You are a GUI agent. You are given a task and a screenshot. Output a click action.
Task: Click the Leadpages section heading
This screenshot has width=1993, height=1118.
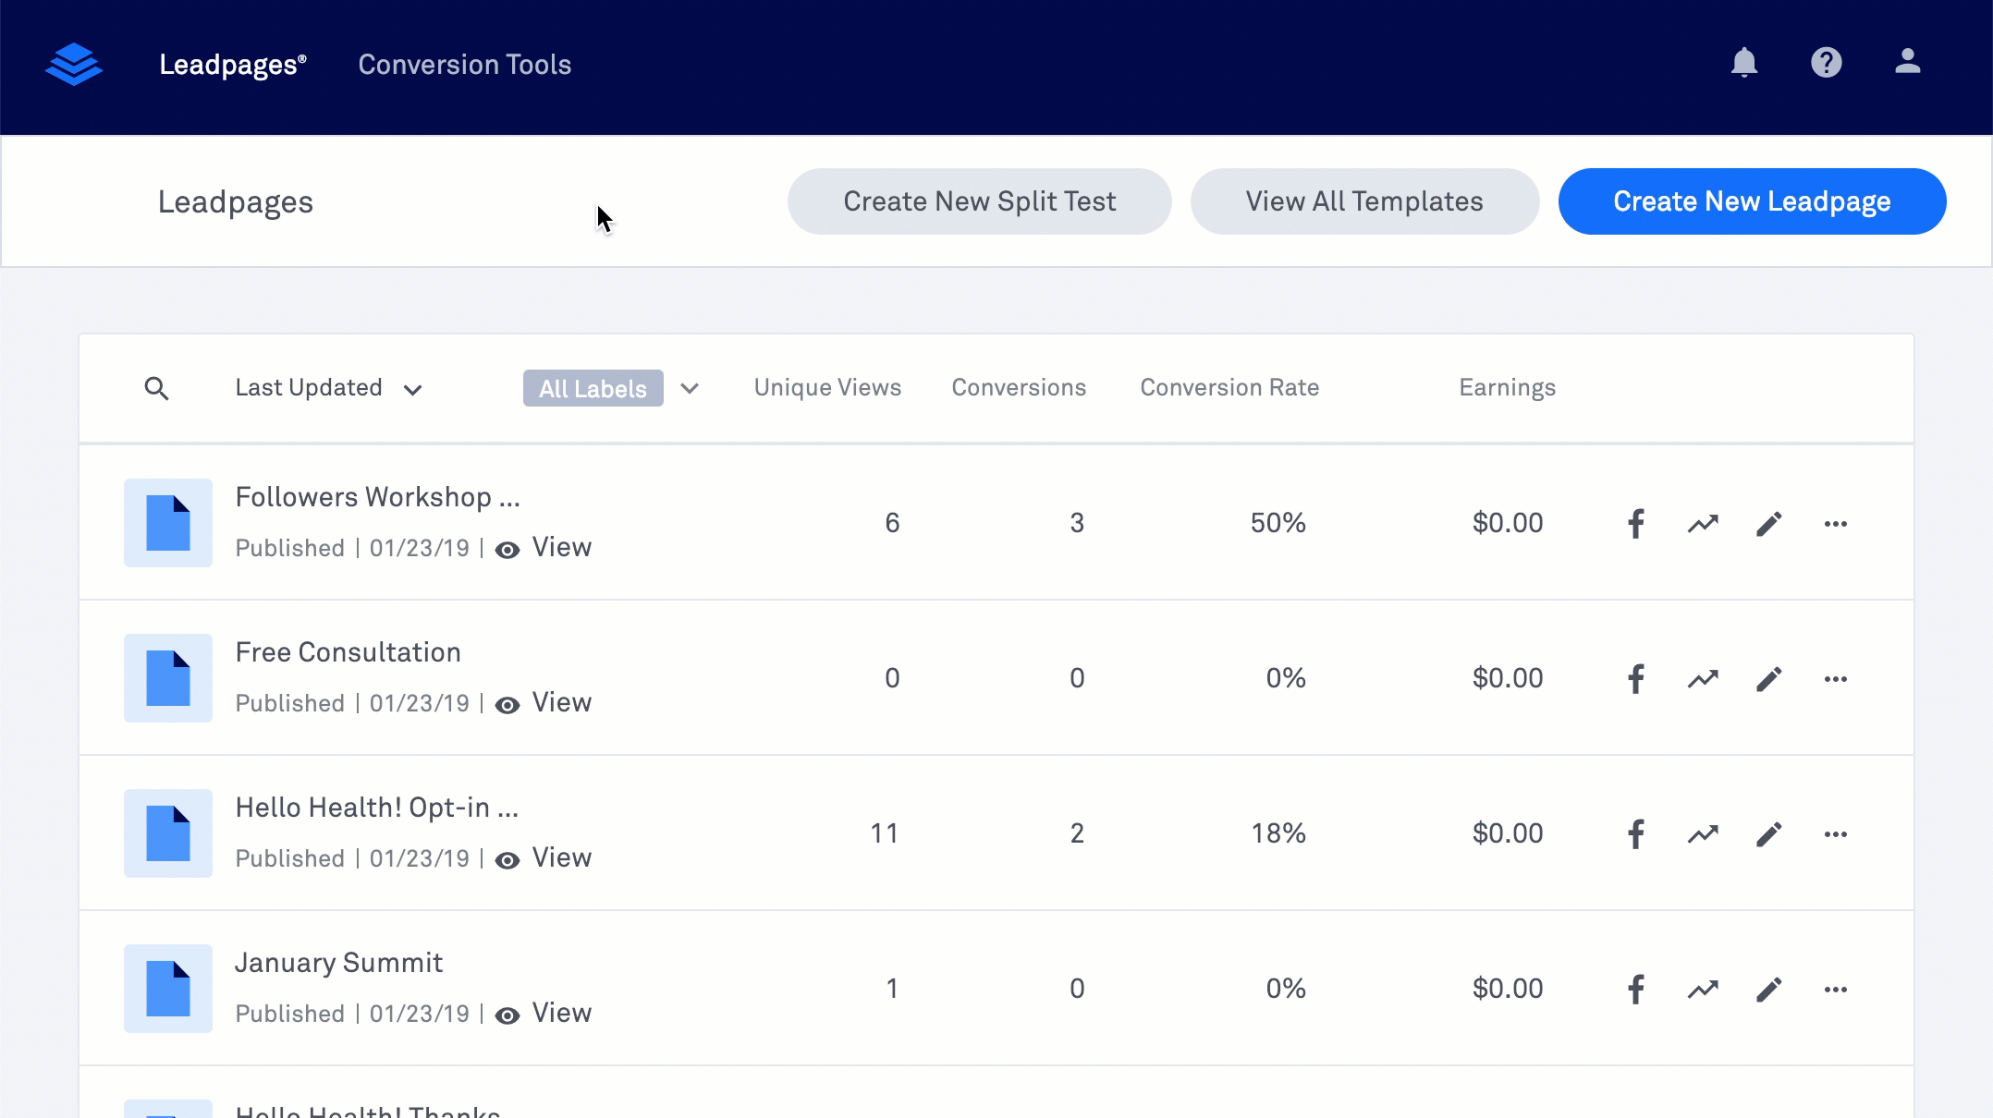click(x=235, y=202)
